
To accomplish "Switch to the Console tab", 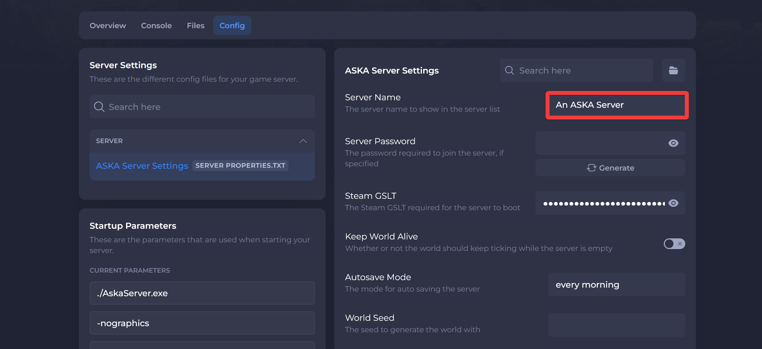I will click(x=156, y=25).
